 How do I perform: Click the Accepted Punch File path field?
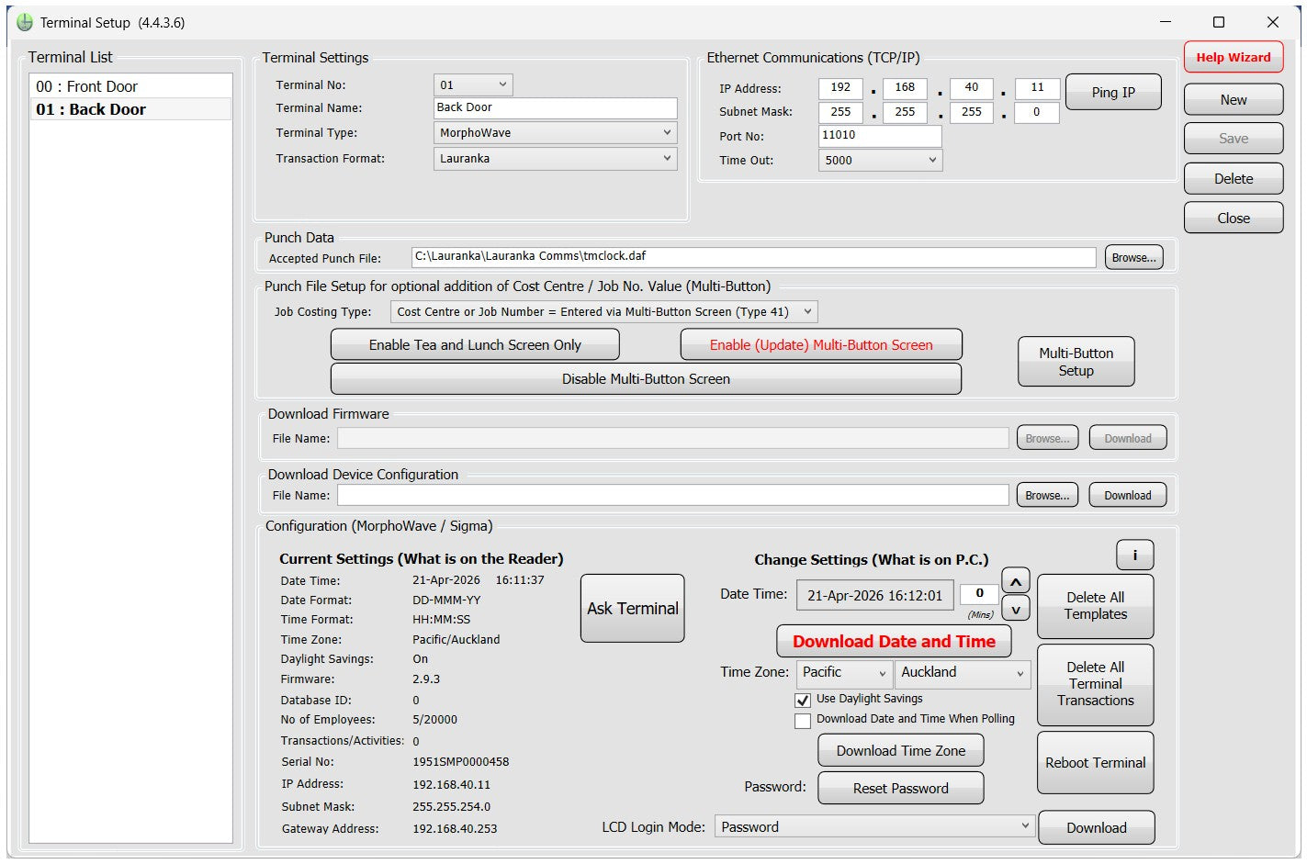point(753,257)
